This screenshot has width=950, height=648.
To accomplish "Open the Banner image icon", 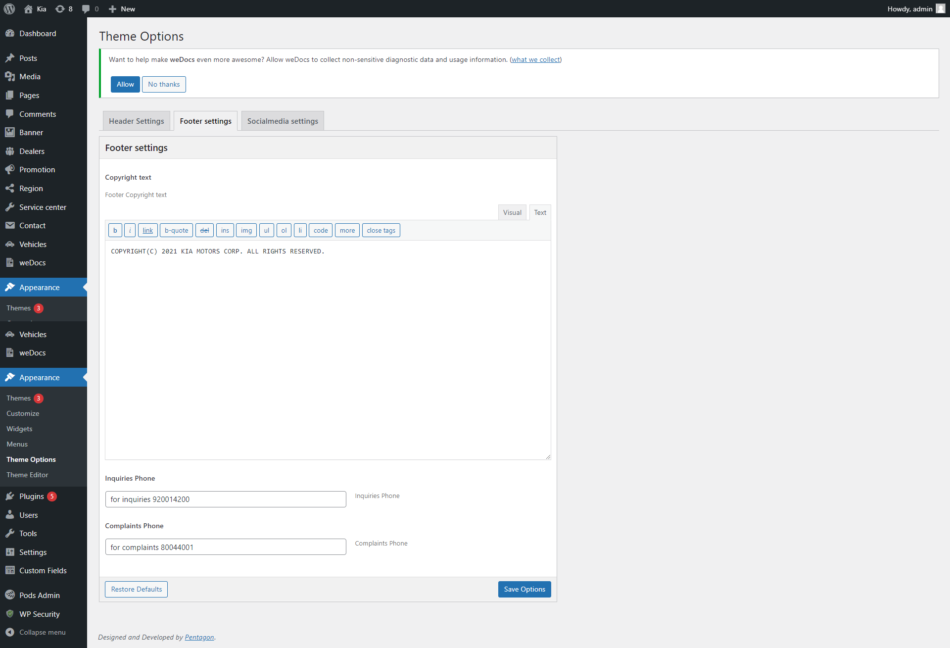I will [x=10, y=132].
